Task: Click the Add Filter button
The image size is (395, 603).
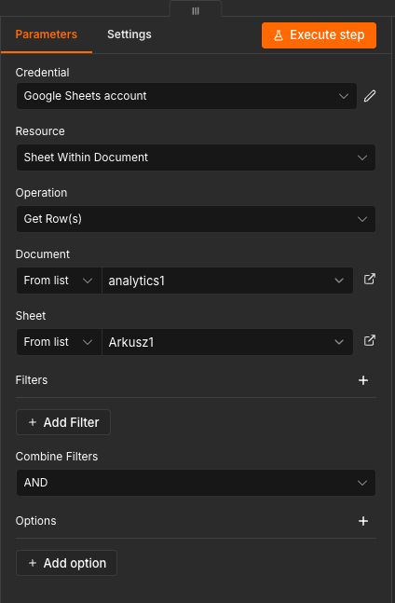Action: [x=63, y=422]
